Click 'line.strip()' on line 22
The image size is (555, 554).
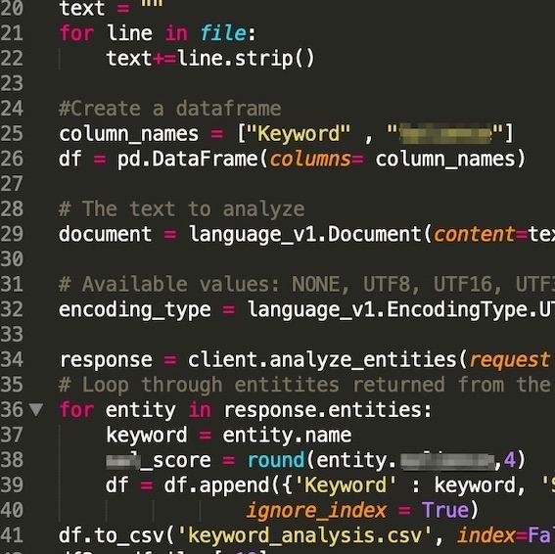click(246, 59)
